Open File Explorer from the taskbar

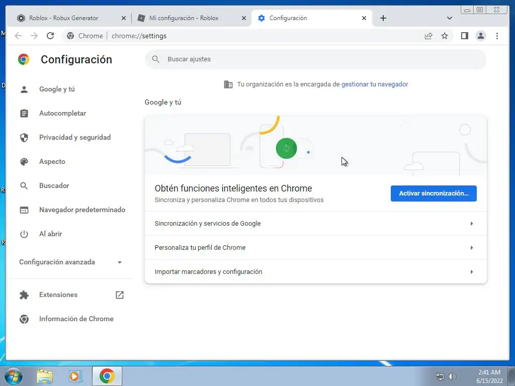point(45,376)
